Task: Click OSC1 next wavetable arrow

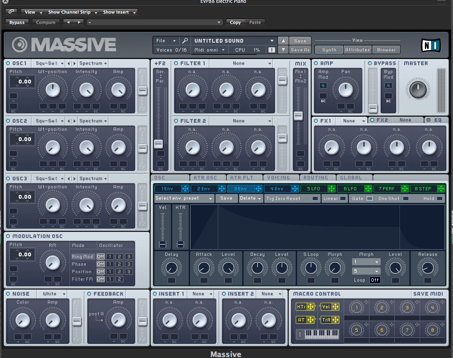Action: (x=75, y=63)
